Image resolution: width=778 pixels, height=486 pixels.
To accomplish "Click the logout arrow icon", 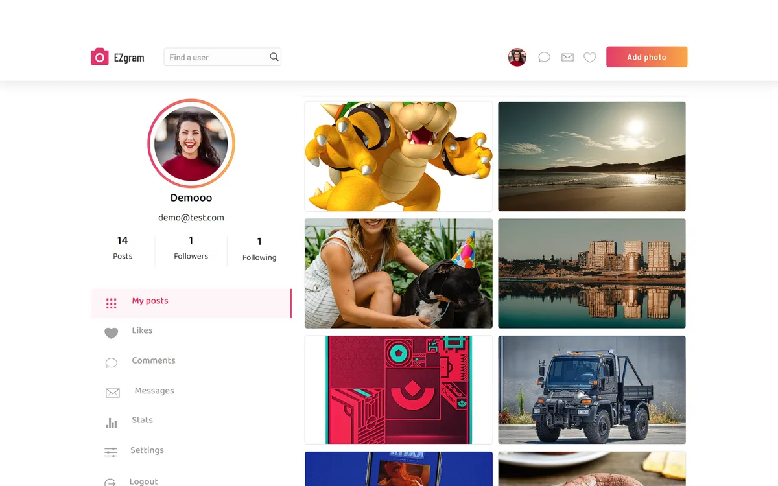I will [x=111, y=482].
